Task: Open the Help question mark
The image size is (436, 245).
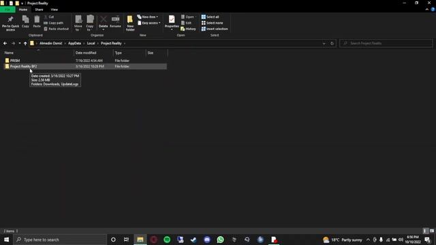Action: click(x=433, y=10)
